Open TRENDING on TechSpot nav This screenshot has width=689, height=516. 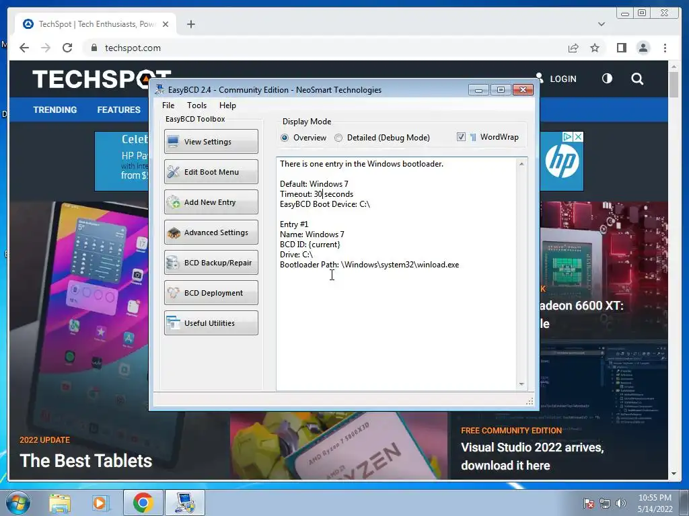click(x=55, y=110)
